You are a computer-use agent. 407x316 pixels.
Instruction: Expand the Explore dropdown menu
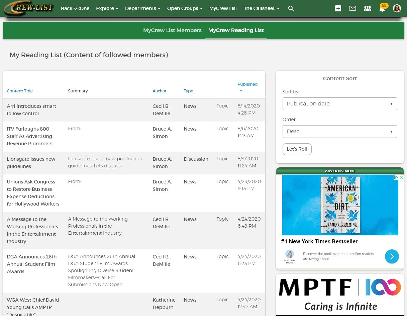[x=107, y=8]
